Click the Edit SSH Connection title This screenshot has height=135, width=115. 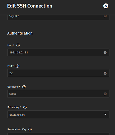(x=30, y=6)
